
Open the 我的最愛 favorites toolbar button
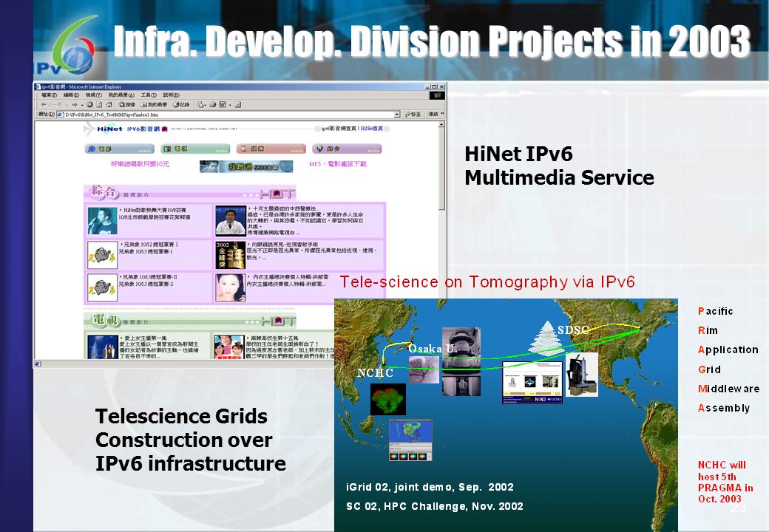(154, 104)
